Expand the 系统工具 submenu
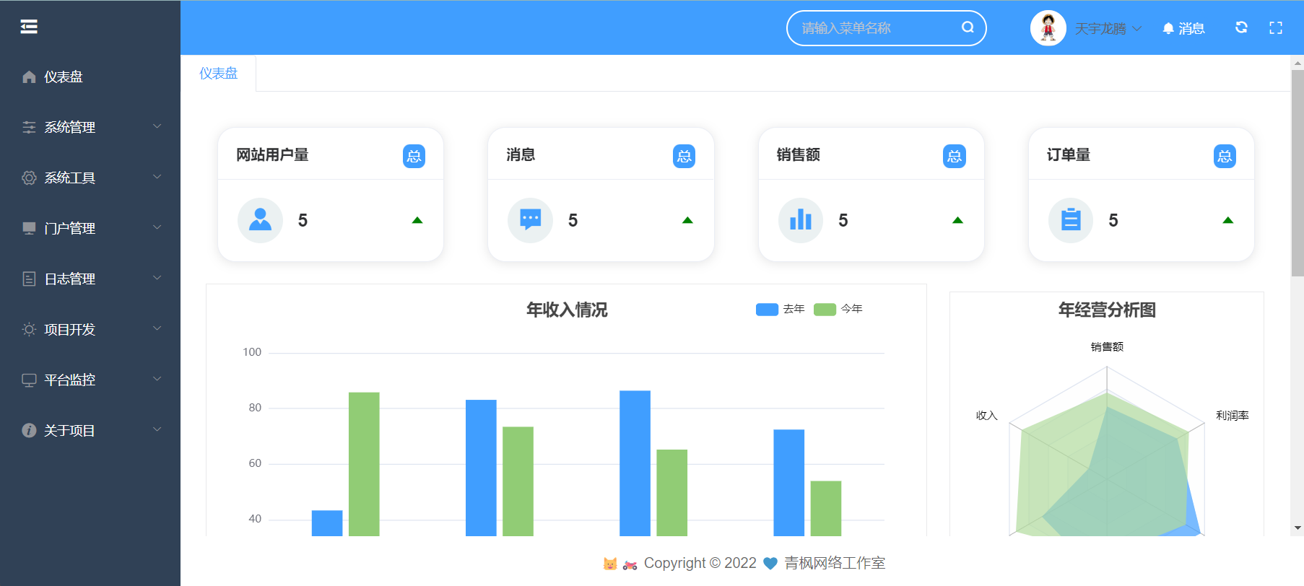Screen dimensions: 1304x586 (x=90, y=178)
